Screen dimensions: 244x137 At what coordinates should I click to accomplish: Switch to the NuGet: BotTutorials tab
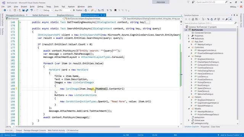point(41,15)
